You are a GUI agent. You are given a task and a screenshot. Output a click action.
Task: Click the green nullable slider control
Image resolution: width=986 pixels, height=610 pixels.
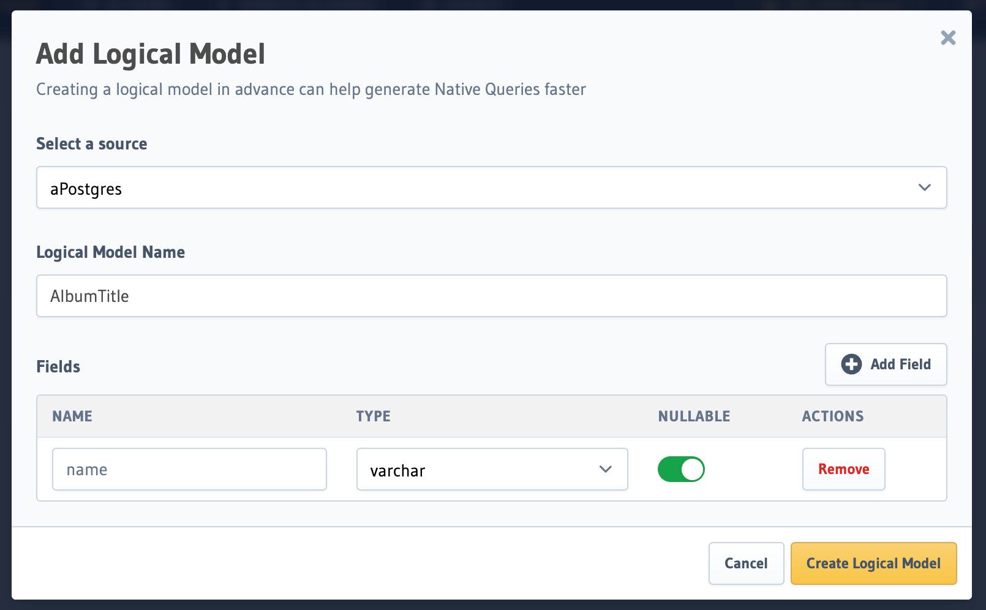(681, 469)
